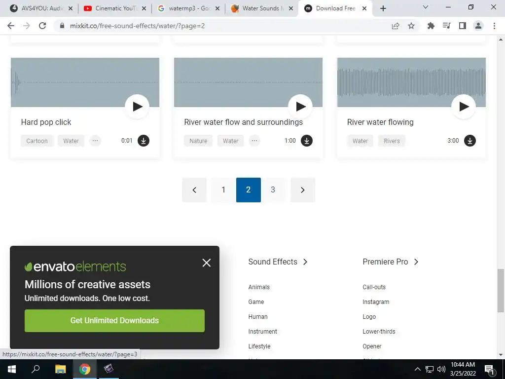Open the notifications center icon
The image size is (505, 379).
click(490, 369)
